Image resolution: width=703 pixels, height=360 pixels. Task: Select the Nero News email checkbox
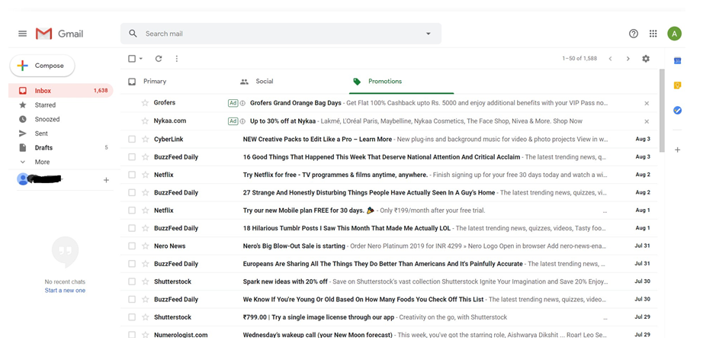click(x=132, y=246)
